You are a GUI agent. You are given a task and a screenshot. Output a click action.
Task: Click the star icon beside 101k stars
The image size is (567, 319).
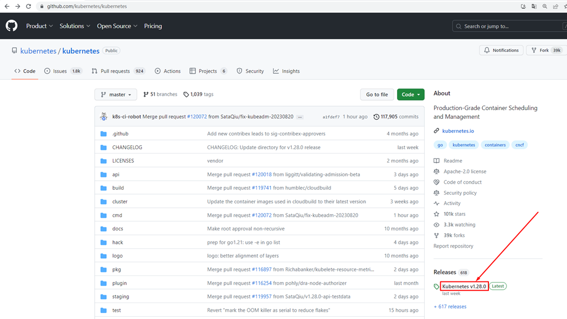pos(436,214)
